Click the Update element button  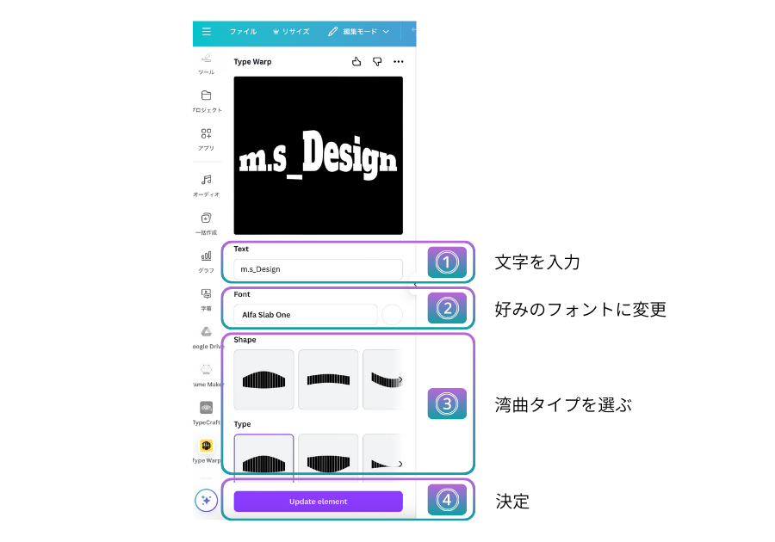click(x=318, y=502)
